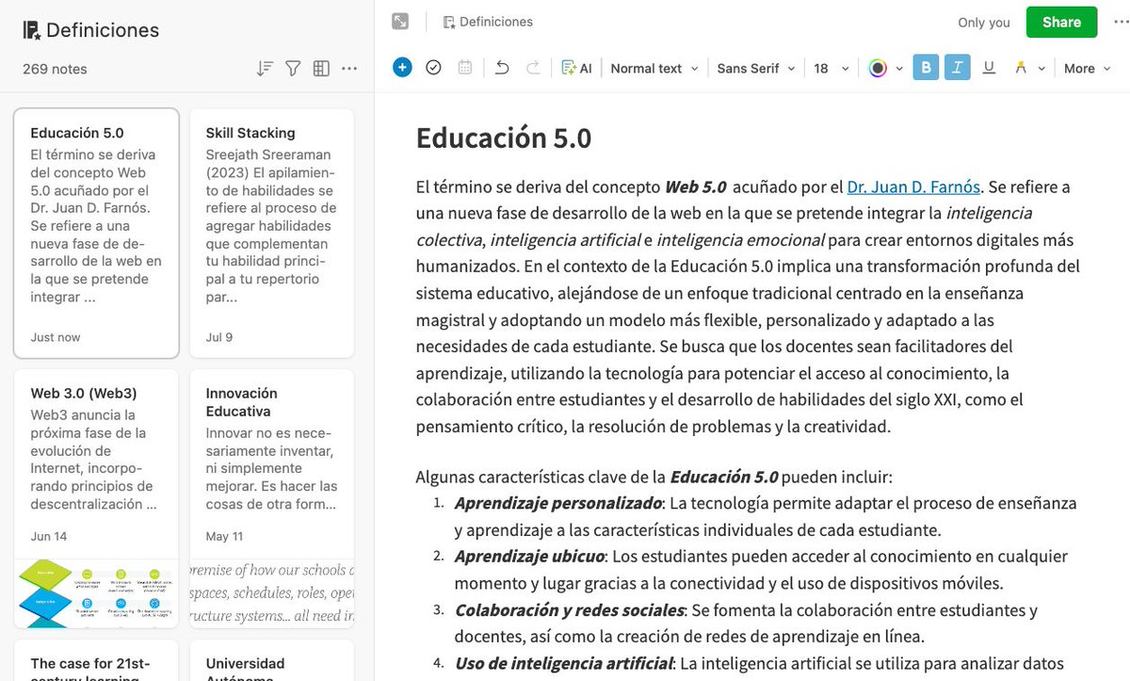
Task: Click the Jul 9 date on Skill Stacking card
Action: tap(219, 337)
